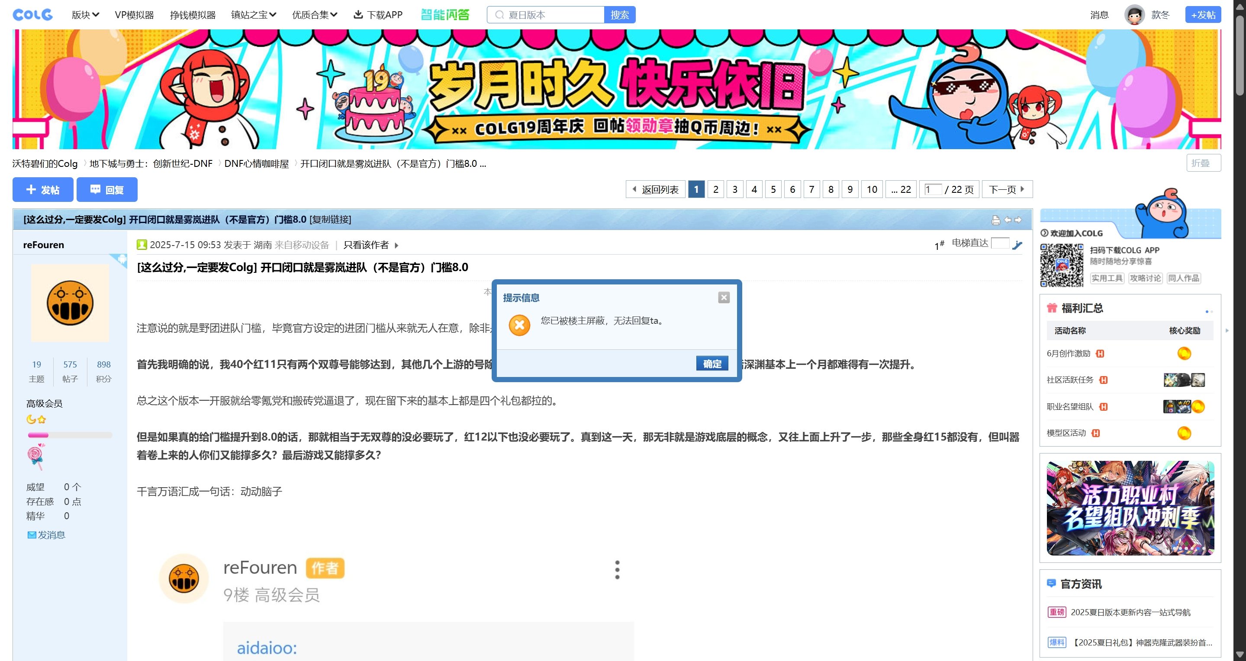Viewport: 1246px width, 661px height.
Task: Click the 发消息 envelope icon
Action: coord(32,534)
